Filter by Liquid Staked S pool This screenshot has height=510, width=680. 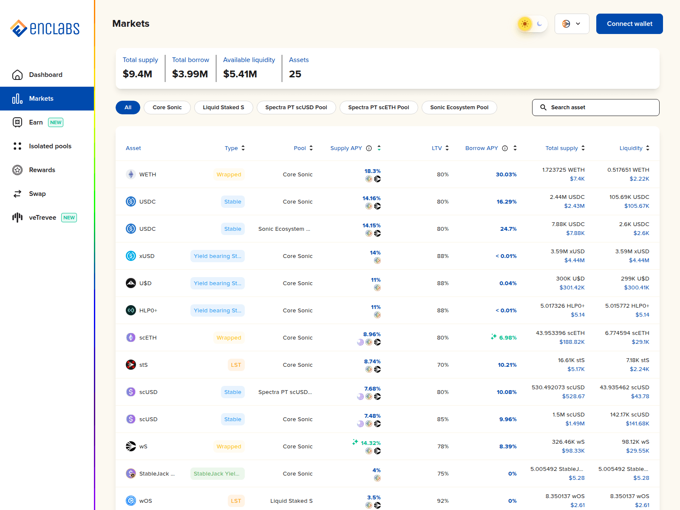coord(224,108)
